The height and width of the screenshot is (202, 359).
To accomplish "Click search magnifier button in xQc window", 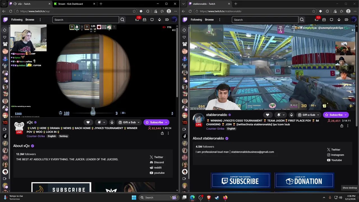I will pyautogui.click(x=122, y=20).
